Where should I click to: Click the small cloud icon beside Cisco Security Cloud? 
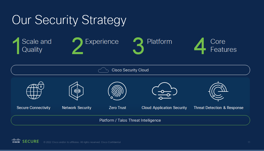pos(103,70)
